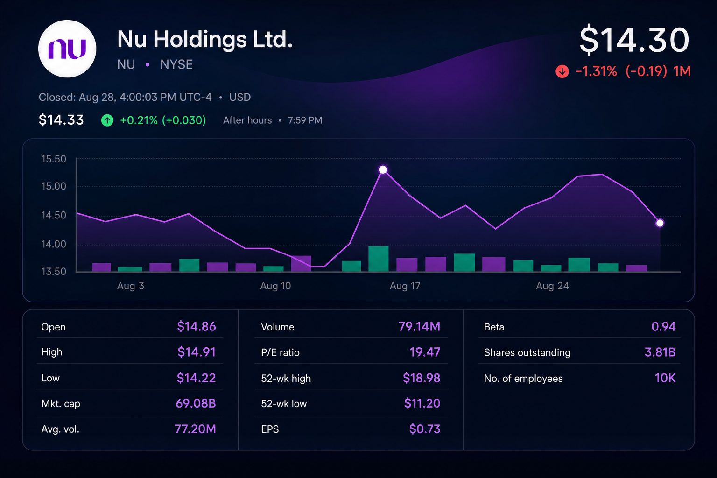This screenshot has height=478, width=717.
Task: Select the chart peak marker near Aug 17
Action: point(383,169)
